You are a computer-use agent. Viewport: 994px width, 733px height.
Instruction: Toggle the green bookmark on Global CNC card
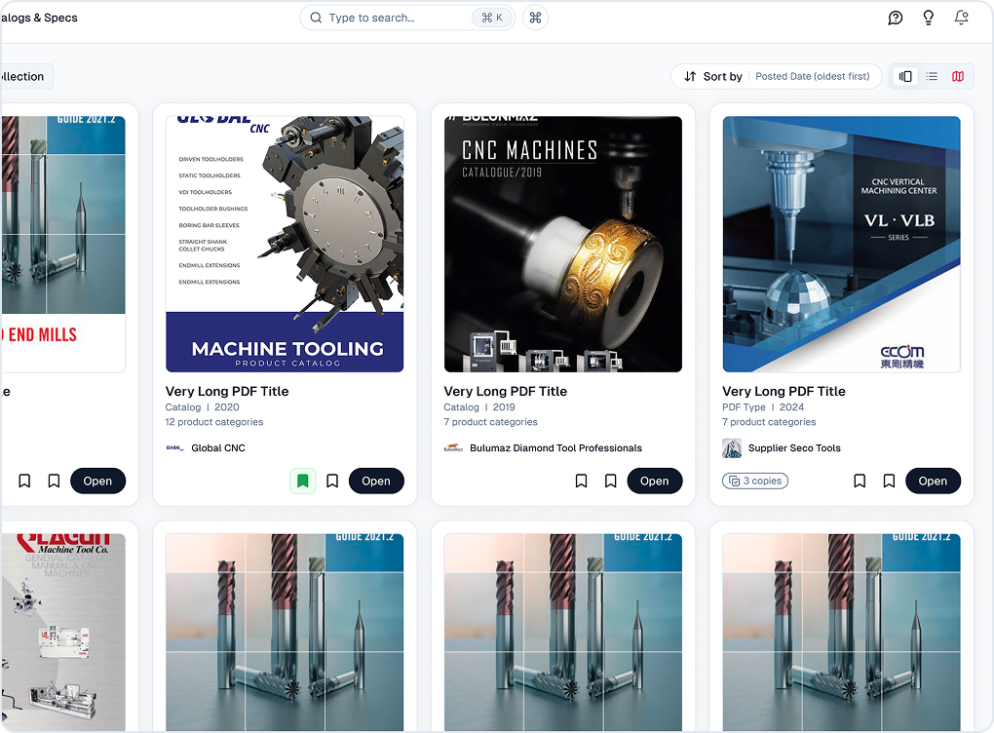[302, 482]
